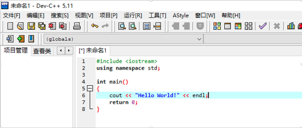Open Replace using the second magnifier icon

(x=133, y=26)
